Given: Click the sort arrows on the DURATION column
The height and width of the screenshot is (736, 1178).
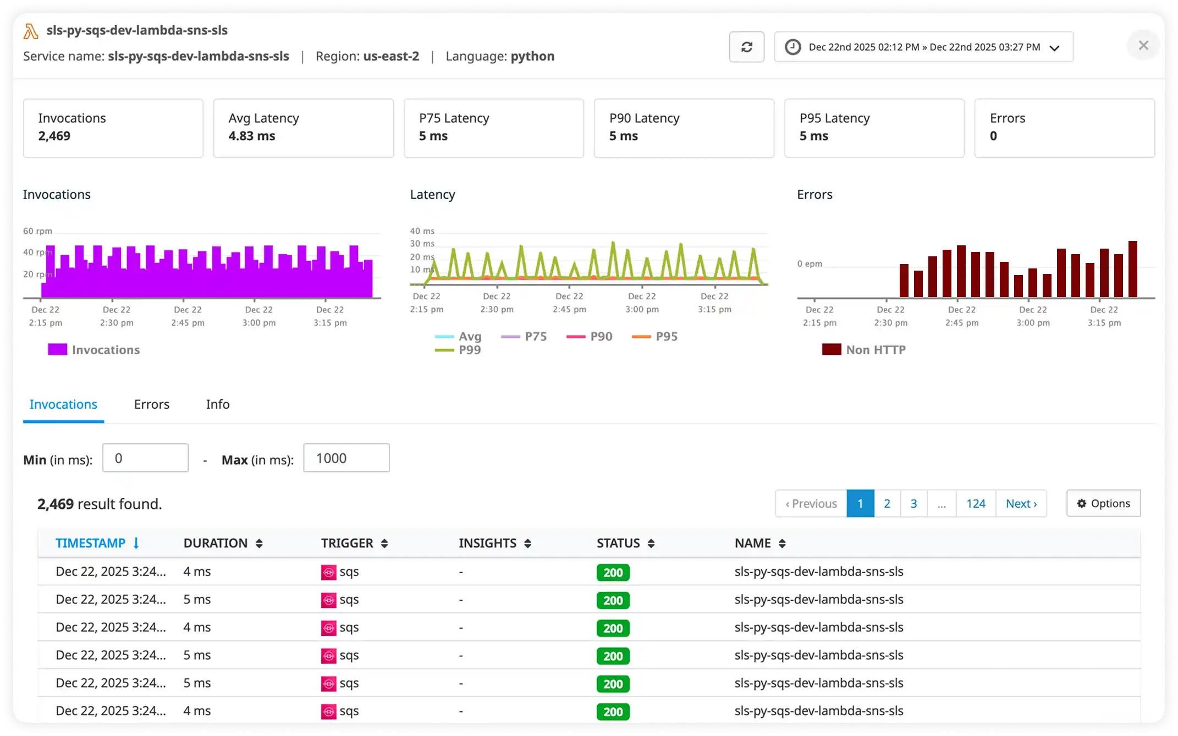Looking at the screenshot, I should point(258,543).
